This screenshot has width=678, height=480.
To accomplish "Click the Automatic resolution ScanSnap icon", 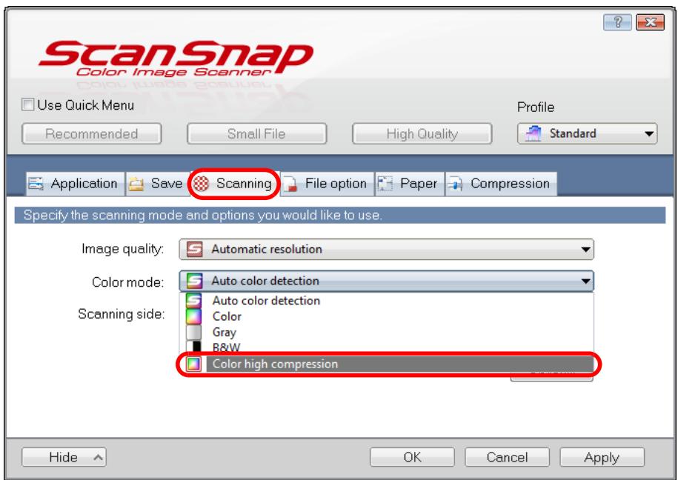I will point(194,250).
